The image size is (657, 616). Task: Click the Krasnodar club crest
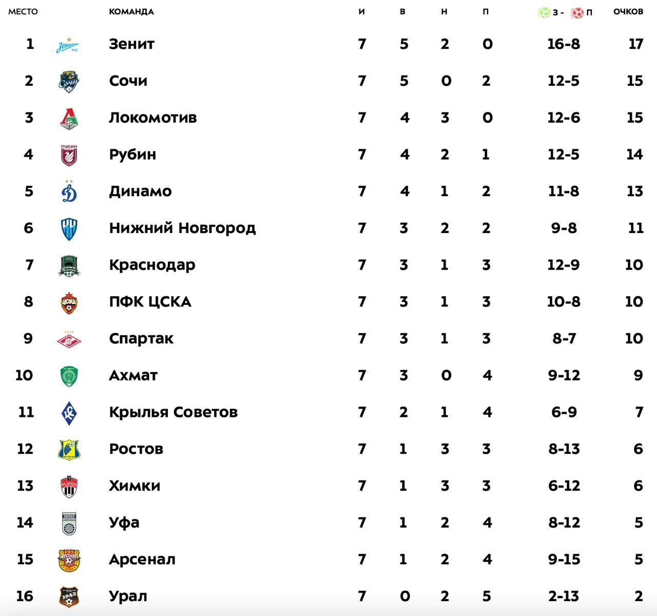[x=69, y=265]
